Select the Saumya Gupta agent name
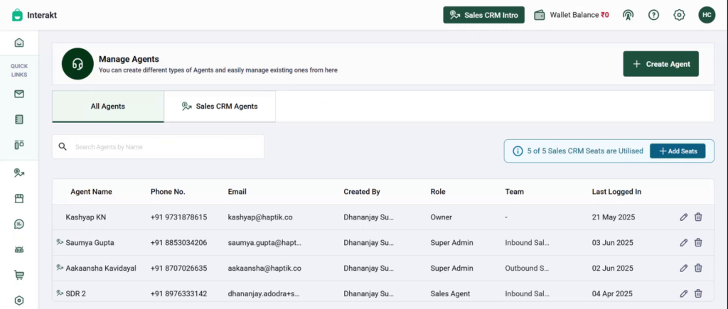The height and width of the screenshot is (309, 728). (x=90, y=243)
